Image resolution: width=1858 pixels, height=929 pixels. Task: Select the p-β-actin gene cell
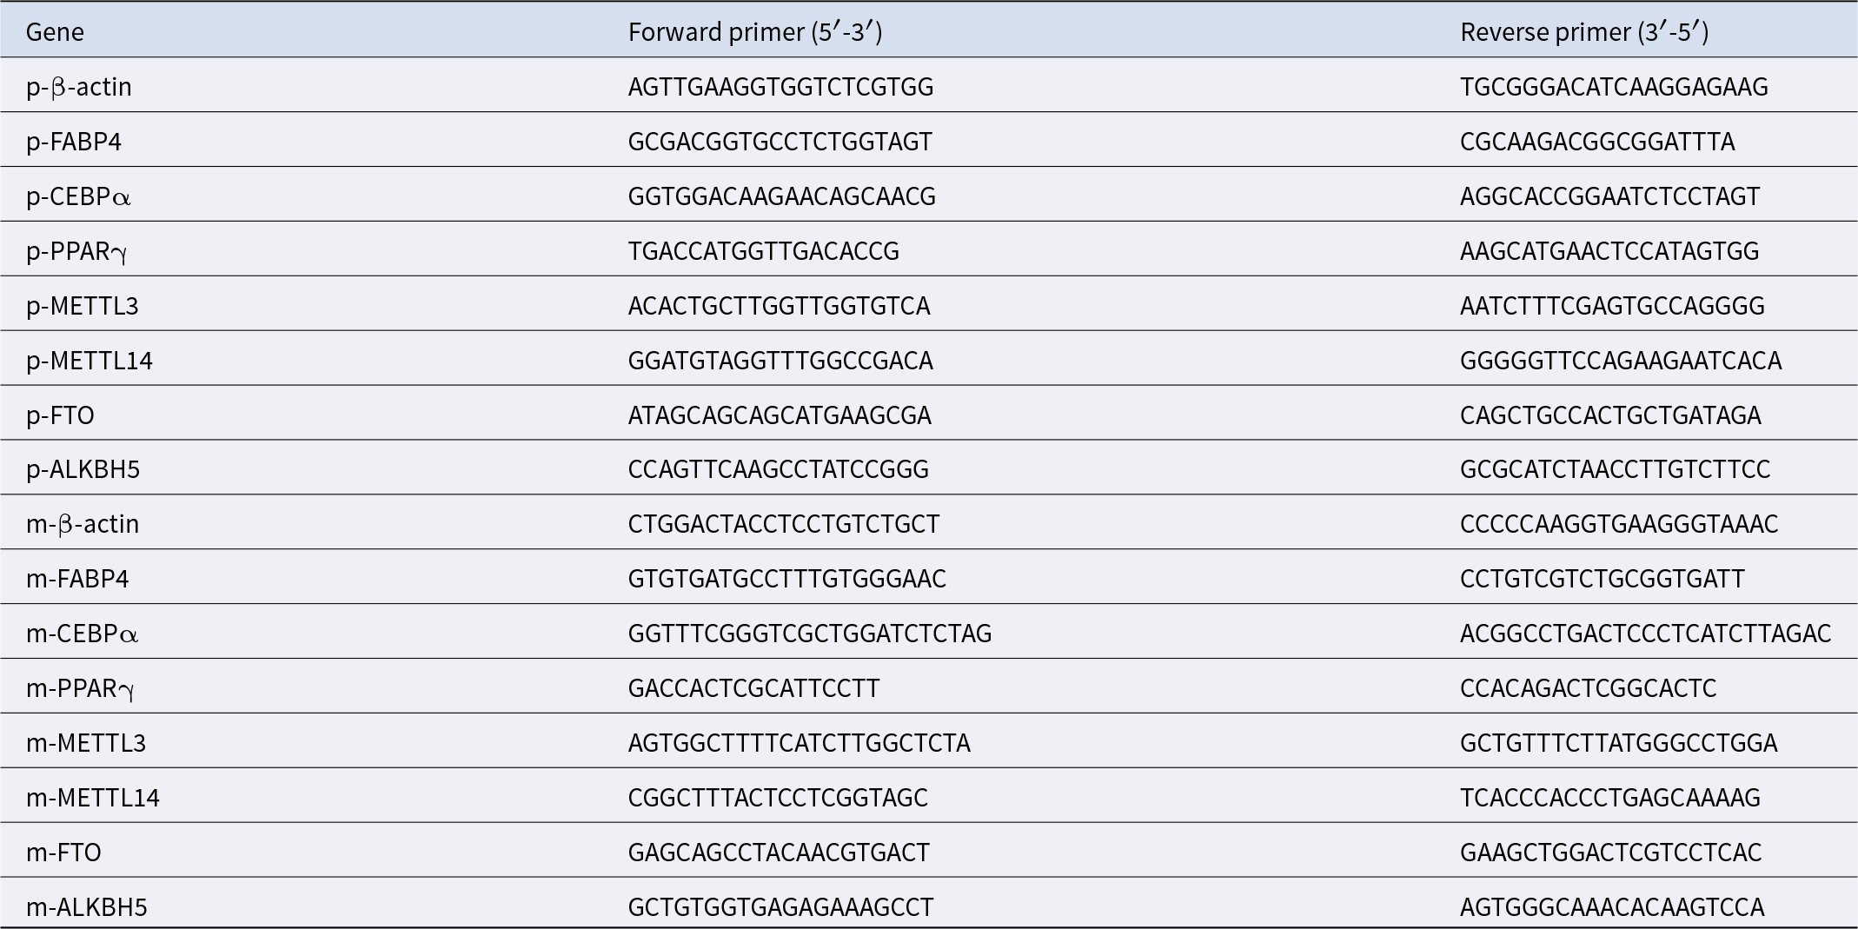[79, 87]
